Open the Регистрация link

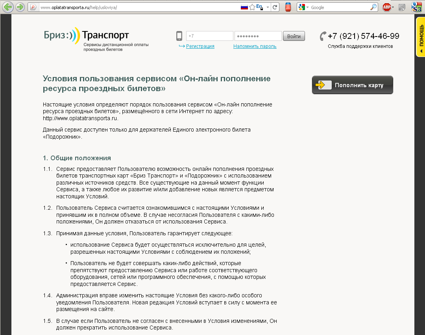(x=200, y=46)
